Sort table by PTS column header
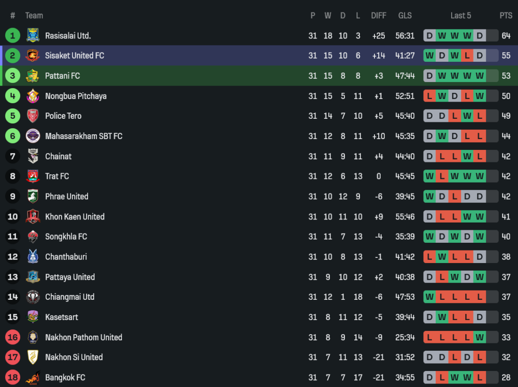 (x=506, y=16)
